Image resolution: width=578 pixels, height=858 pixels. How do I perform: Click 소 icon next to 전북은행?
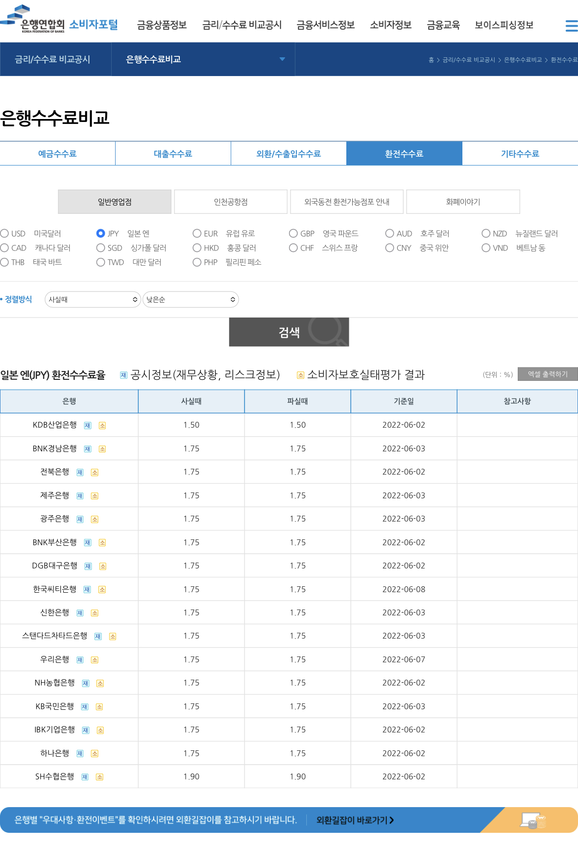click(x=95, y=473)
